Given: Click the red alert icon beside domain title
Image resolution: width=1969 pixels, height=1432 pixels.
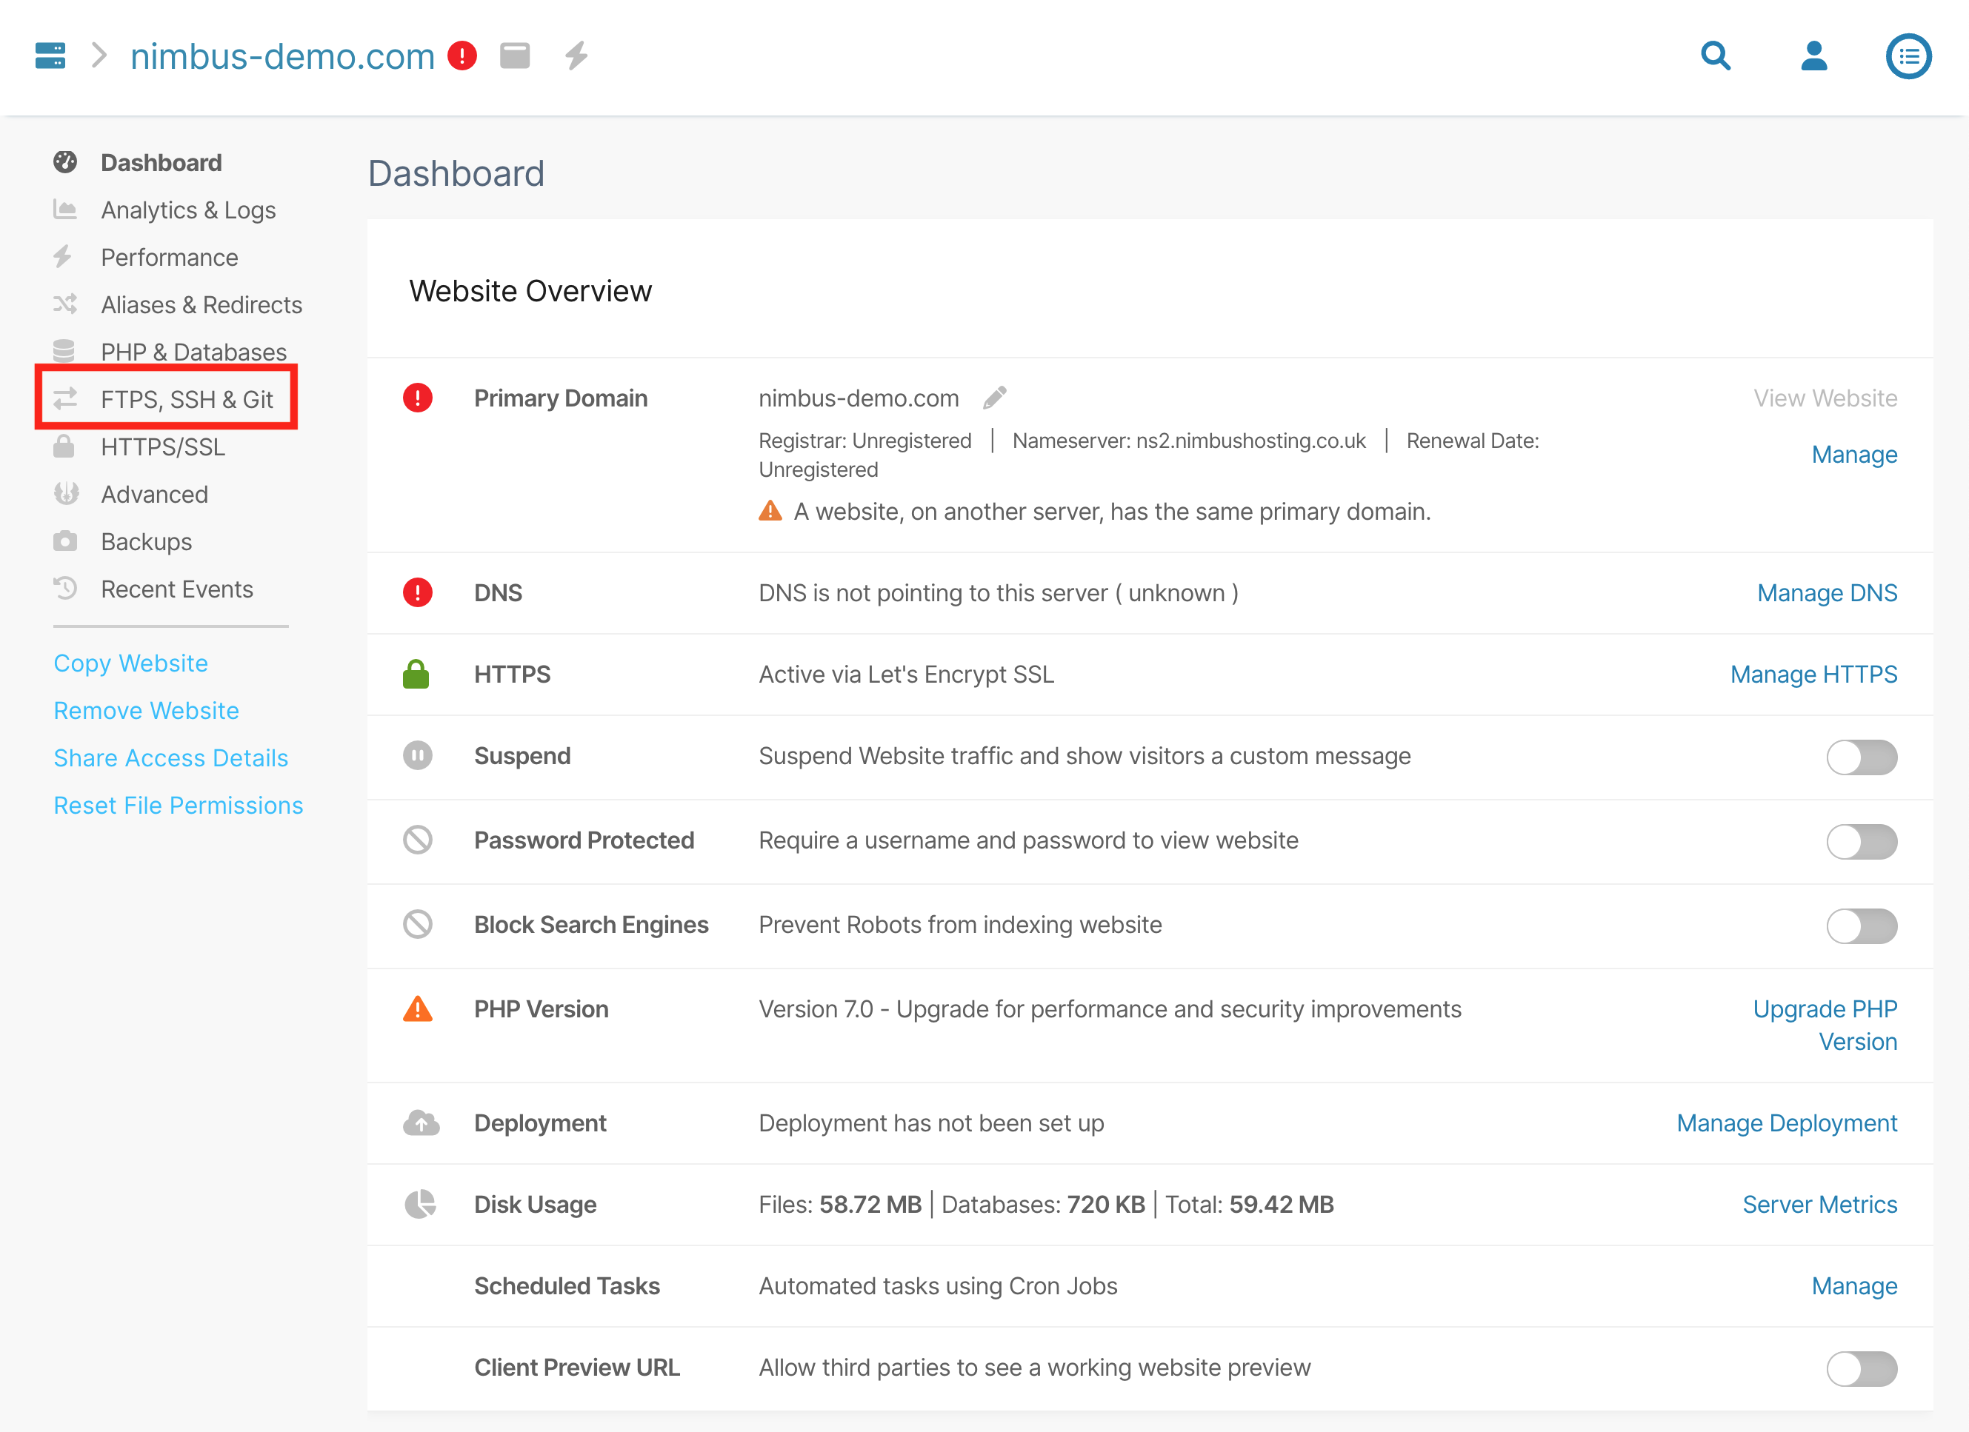Looking at the screenshot, I should (x=462, y=56).
